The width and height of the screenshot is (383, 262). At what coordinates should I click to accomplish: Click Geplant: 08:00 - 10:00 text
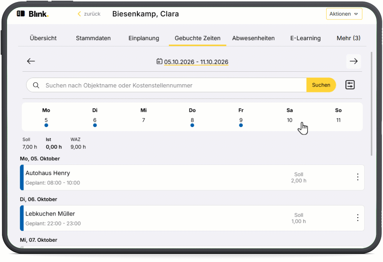coord(53,183)
